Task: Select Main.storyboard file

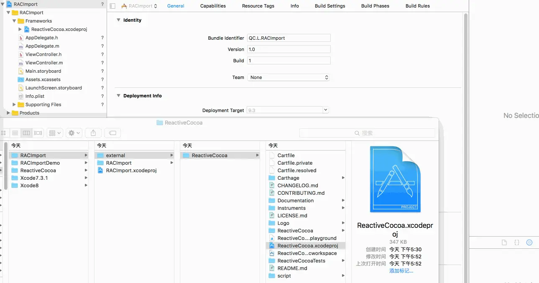Action: (43, 71)
